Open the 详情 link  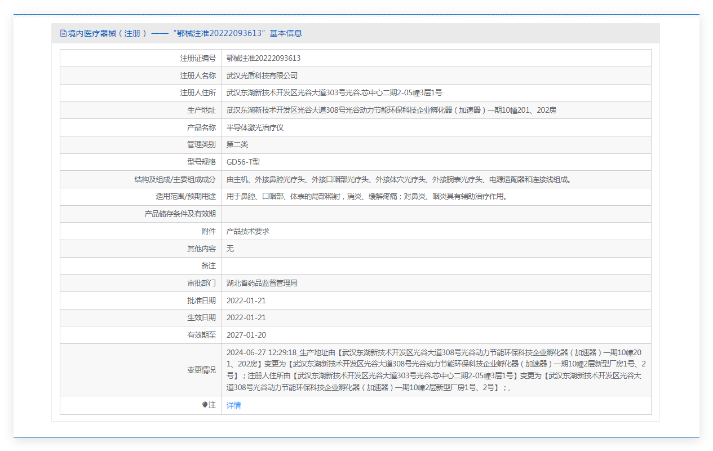click(233, 405)
